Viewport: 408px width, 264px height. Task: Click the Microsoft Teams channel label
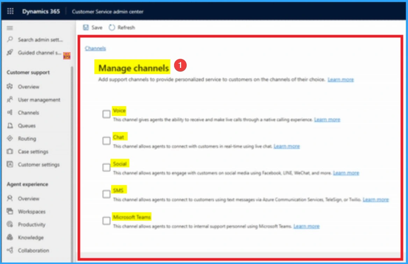132,217
